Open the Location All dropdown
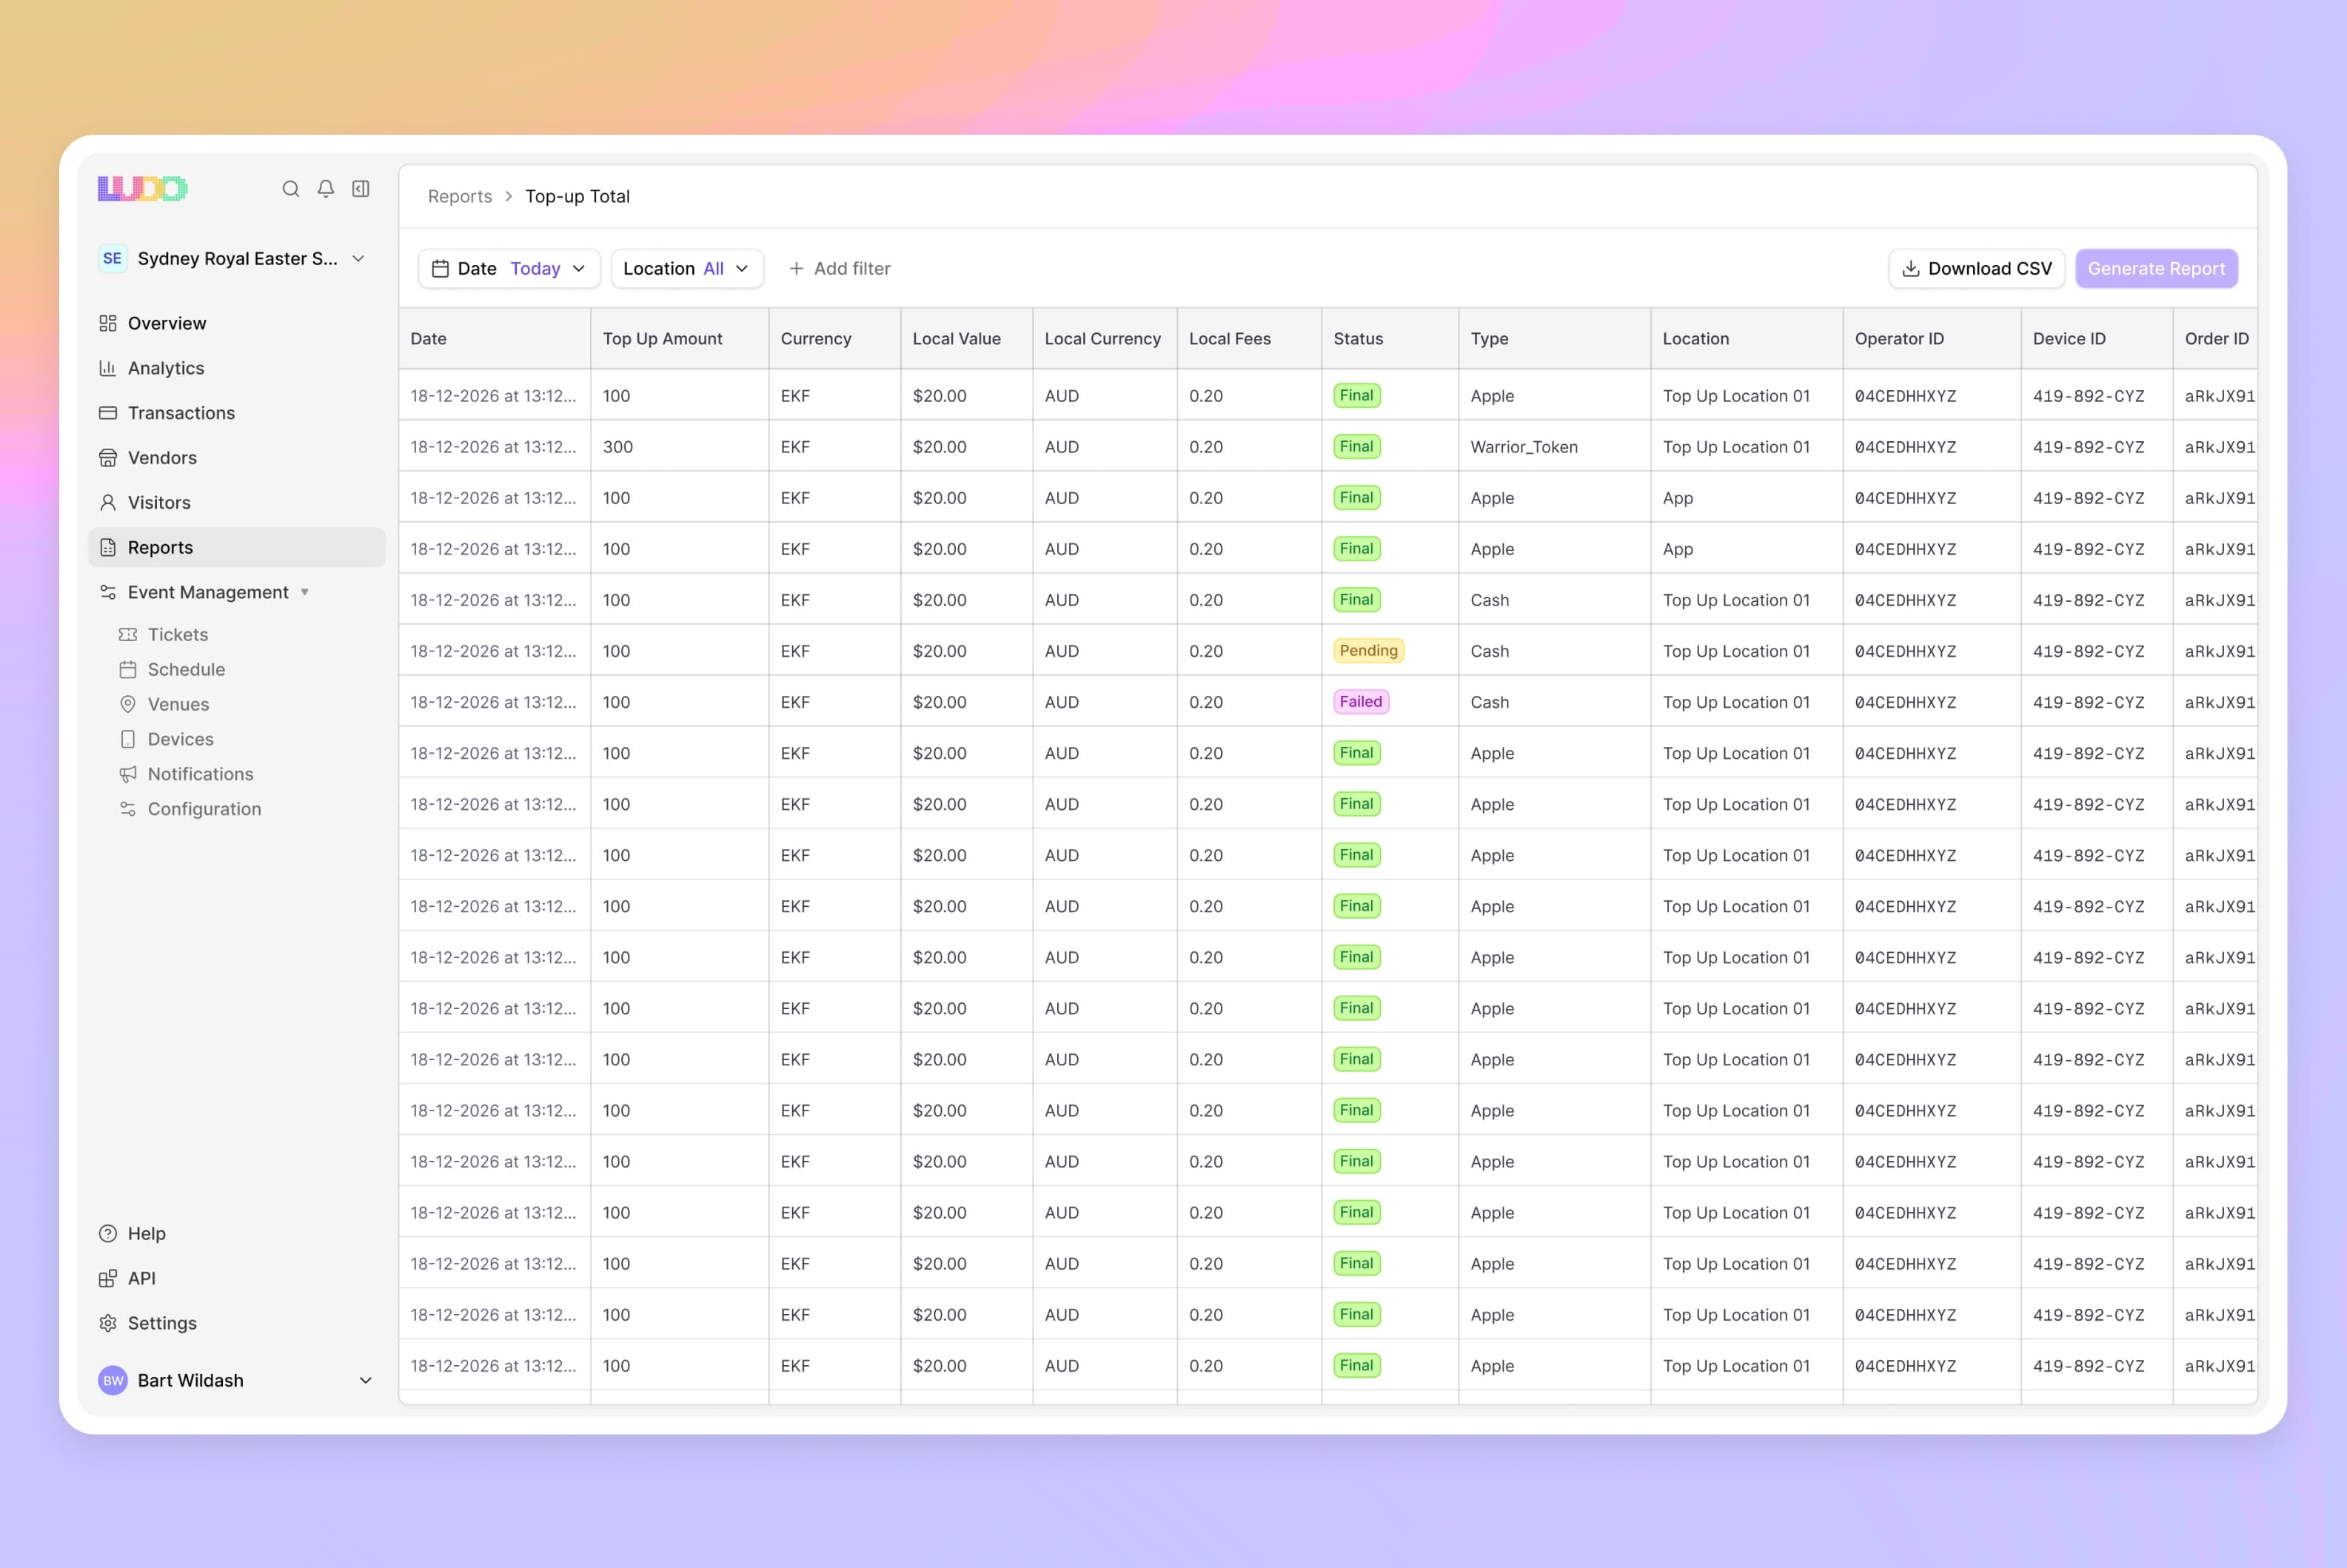The image size is (2347, 1568). pyautogui.click(x=686, y=268)
